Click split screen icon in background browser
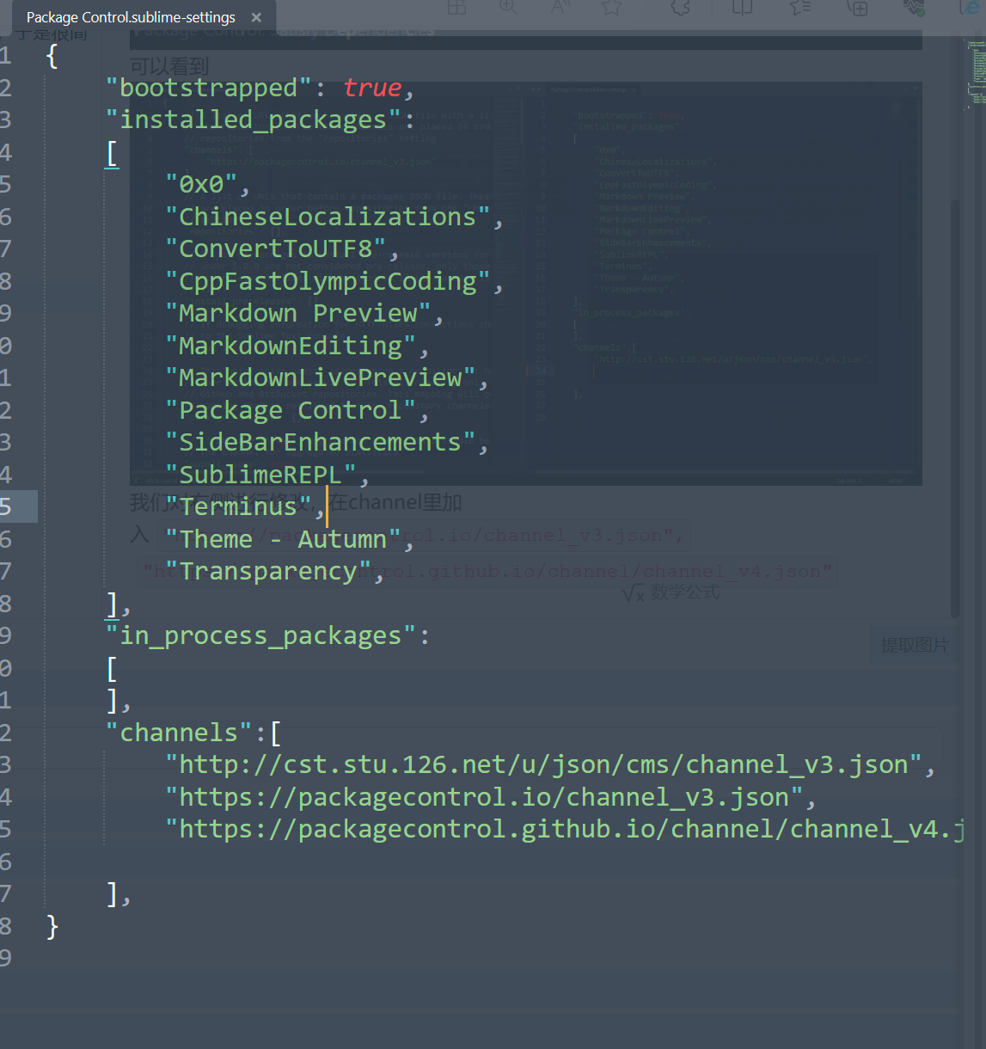The height and width of the screenshot is (1049, 986). click(742, 7)
